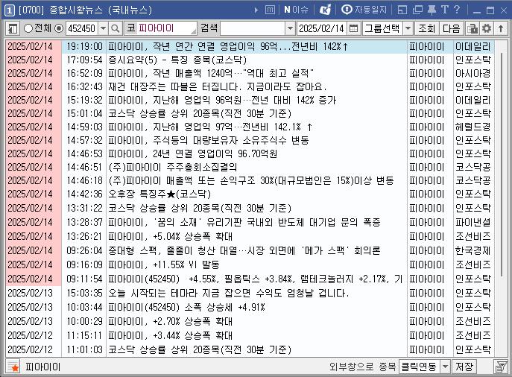
Task: Click source 헤럴드경 on the 14:59:03 row
Action: click(473, 127)
